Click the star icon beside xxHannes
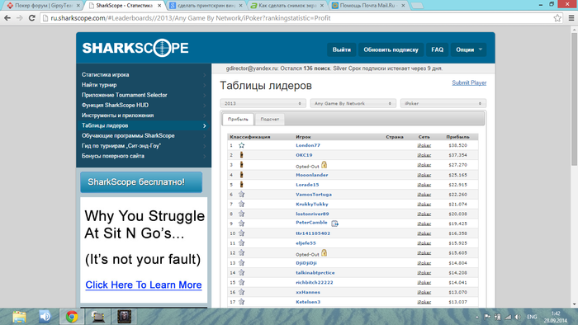This screenshot has height=325, width=578. click(x=241, y=292)
